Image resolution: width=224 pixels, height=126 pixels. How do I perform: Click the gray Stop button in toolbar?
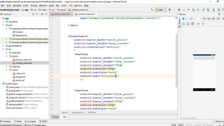point(198,10)
